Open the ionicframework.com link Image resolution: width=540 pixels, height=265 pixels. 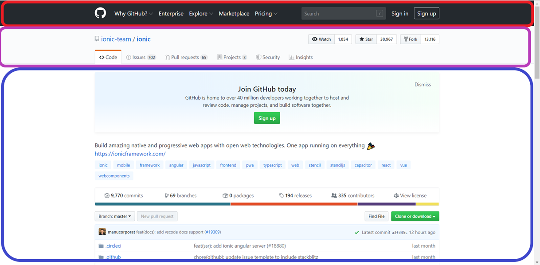(x=130, y=154)
